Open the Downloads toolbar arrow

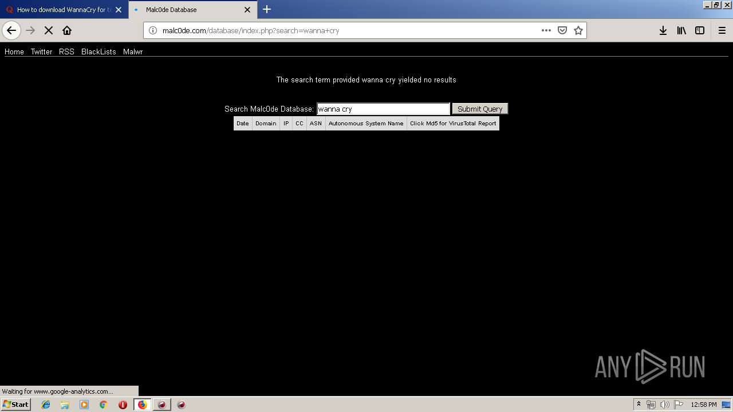coord(663,30)
